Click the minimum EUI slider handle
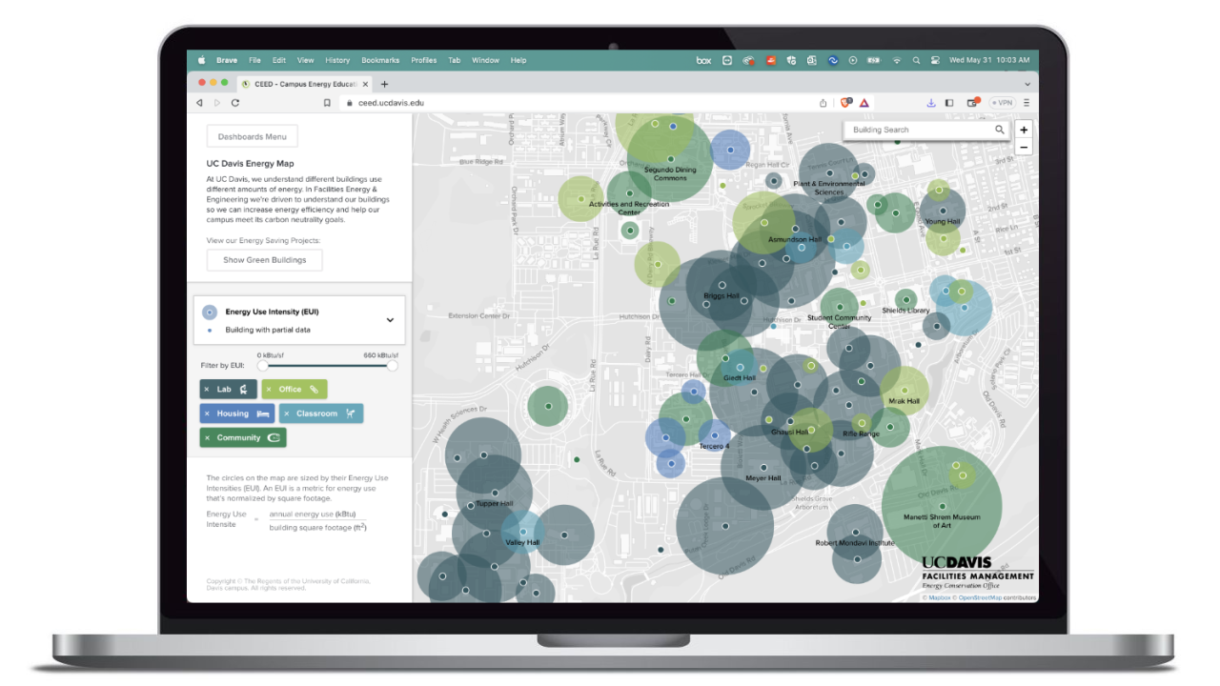Viewport: 1220px width, 686px height. [x=263, y=365]
